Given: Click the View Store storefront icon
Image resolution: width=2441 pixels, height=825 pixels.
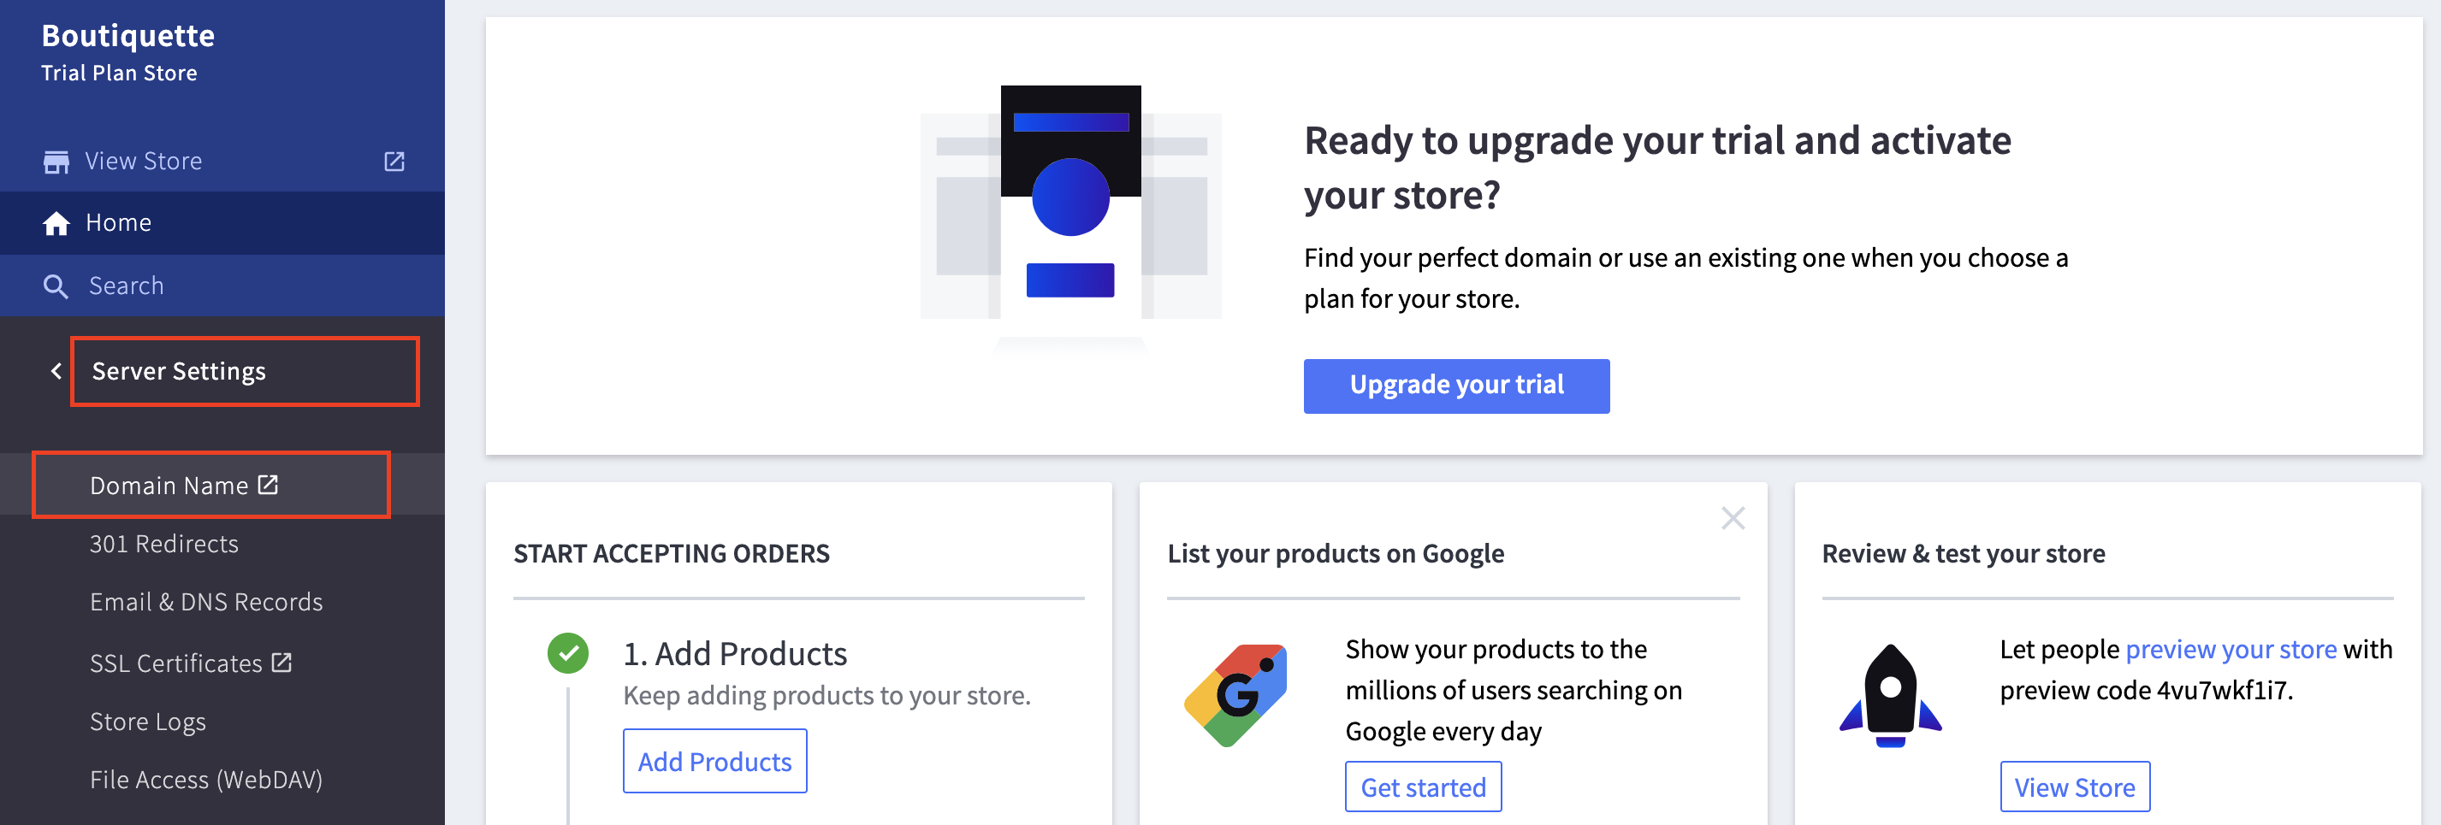Looking at the screenshot, I should 56,162.
